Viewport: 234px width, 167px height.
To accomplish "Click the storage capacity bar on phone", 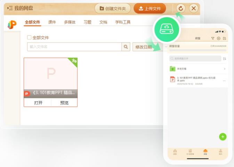I will tap(197, 50).
